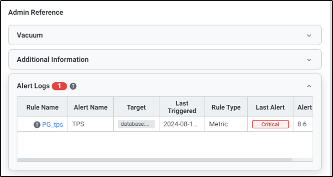333x177 pixels.
Task: Click the Rule Type column header
Action: point(226,107)
